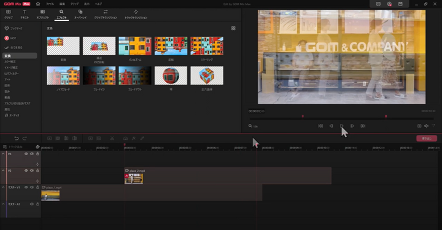Choose the フェードアウト effect thumbnail

(135, 75)
